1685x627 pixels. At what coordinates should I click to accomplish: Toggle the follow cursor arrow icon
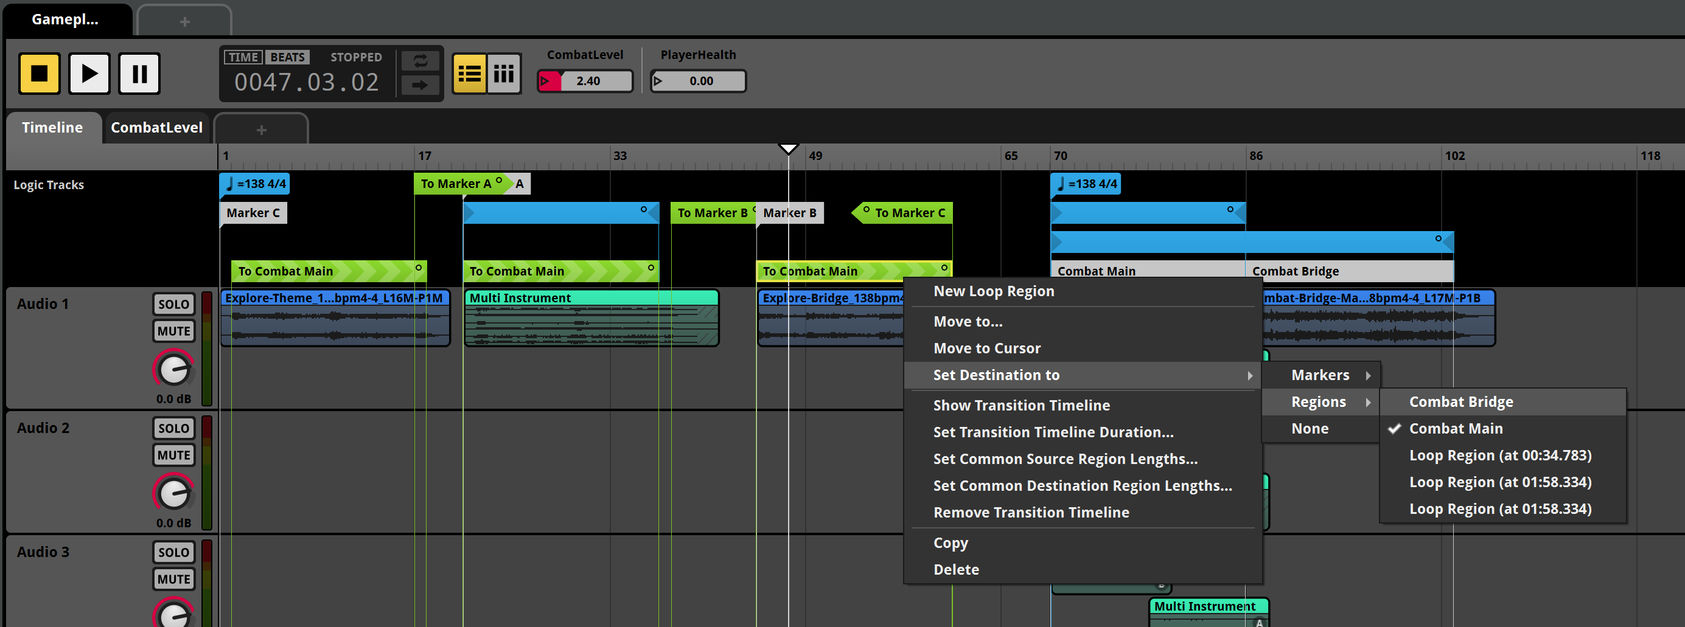420,85
